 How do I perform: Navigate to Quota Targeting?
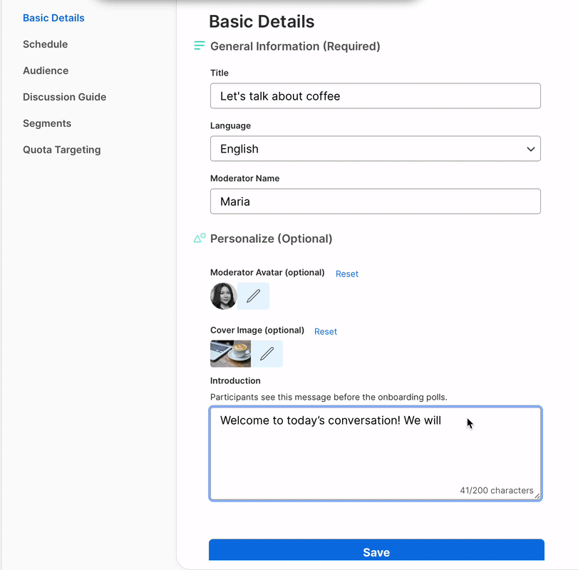pos(62,150)
